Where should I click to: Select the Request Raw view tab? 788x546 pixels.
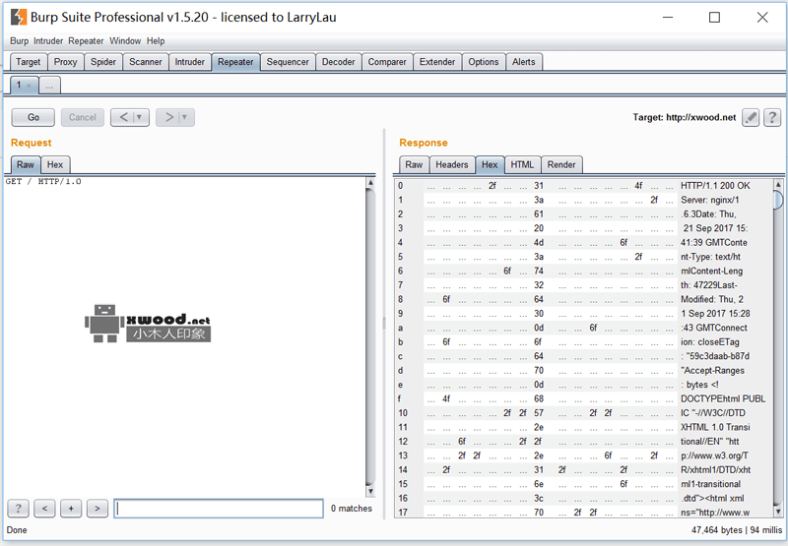tap(26, 164)
